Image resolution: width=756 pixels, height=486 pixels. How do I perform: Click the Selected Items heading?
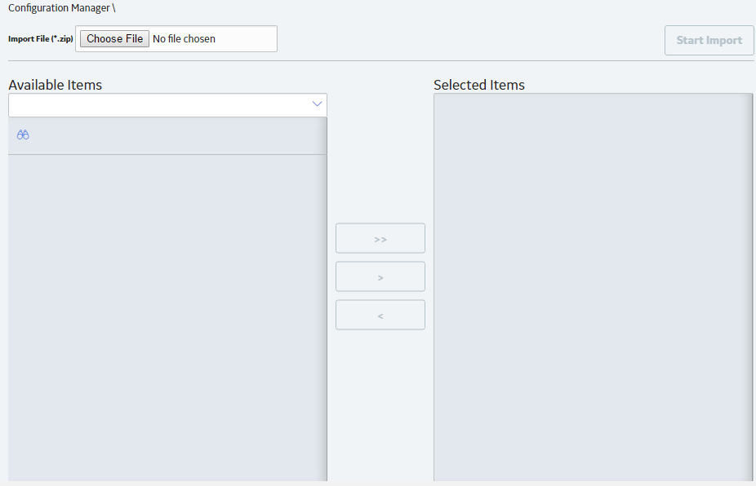tap(478, 85)
